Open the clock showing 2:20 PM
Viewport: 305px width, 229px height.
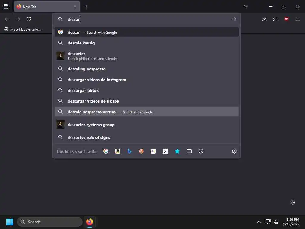(291, 222)
